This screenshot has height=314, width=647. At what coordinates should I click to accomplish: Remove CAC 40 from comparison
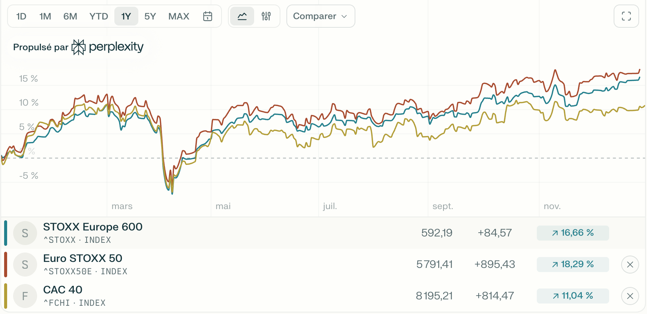[x=630, y=296]
